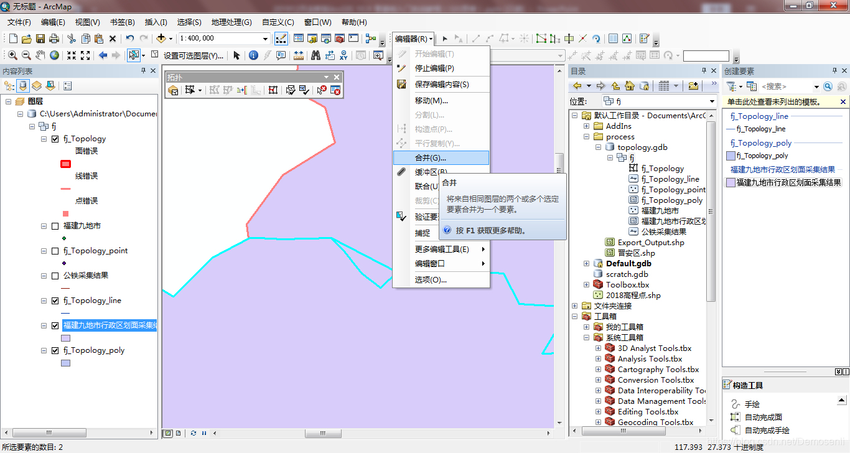
Task: Expand 3D Analyst Tools.tbx
Action: (x=598, y=348)
